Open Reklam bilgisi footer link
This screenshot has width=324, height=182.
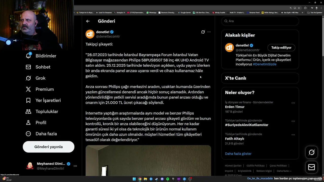(264, 171)
